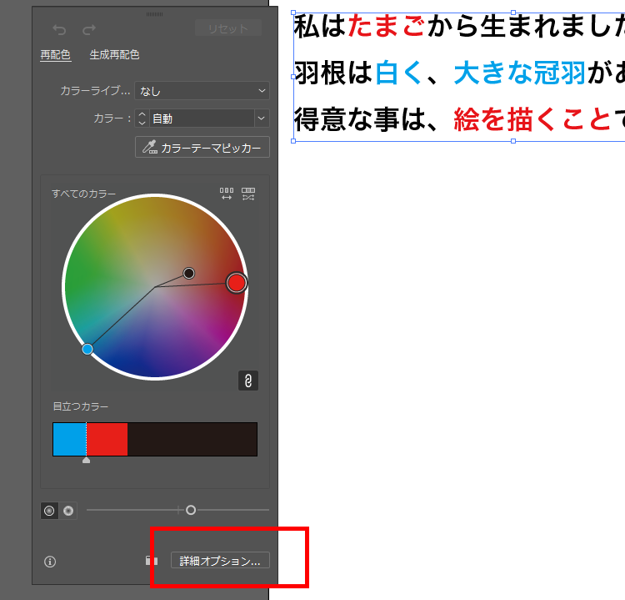Select the red color handle on wheel
Image resolution: width=625 pixels, height=600 pixels.
[x=237, y=283]
